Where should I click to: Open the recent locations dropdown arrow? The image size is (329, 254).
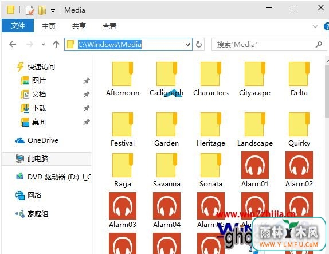tap(43, 44)
